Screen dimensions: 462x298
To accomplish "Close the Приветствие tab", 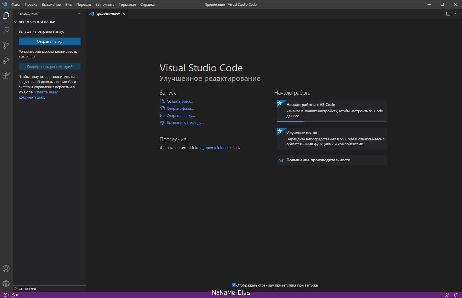I will [124, 14].
